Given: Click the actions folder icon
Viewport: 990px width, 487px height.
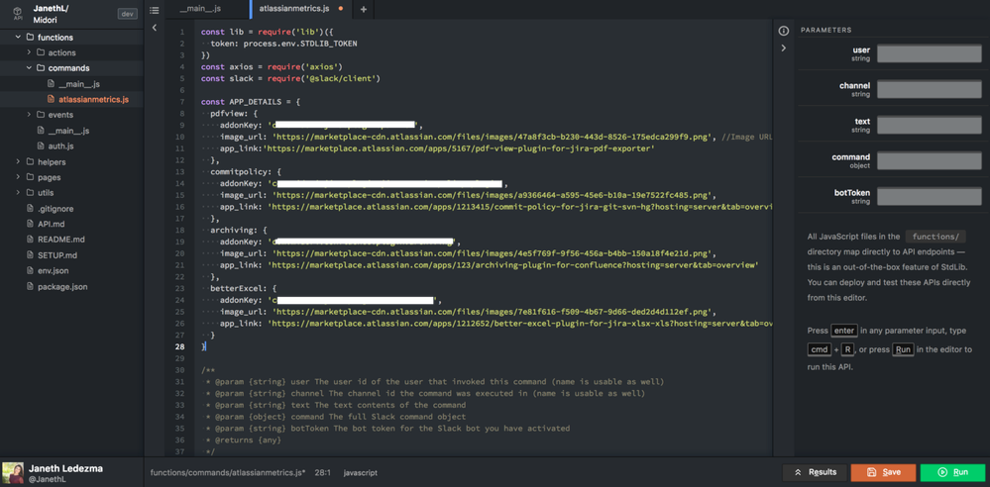Looking at the screenshot, I should pos(41,52).
